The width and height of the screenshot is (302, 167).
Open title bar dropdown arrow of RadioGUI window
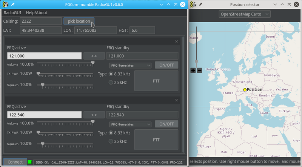coord(162,5)
